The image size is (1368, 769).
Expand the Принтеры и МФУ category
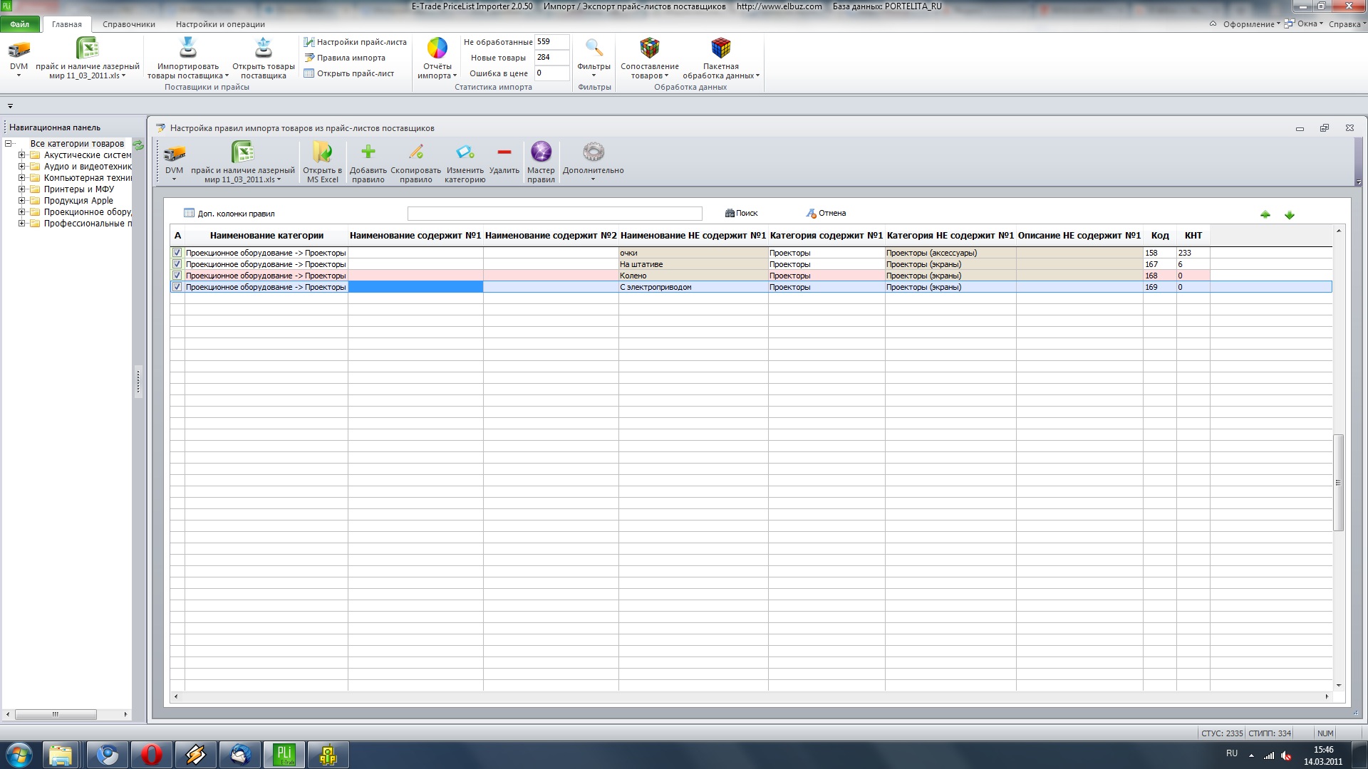(x=22, y=189)
